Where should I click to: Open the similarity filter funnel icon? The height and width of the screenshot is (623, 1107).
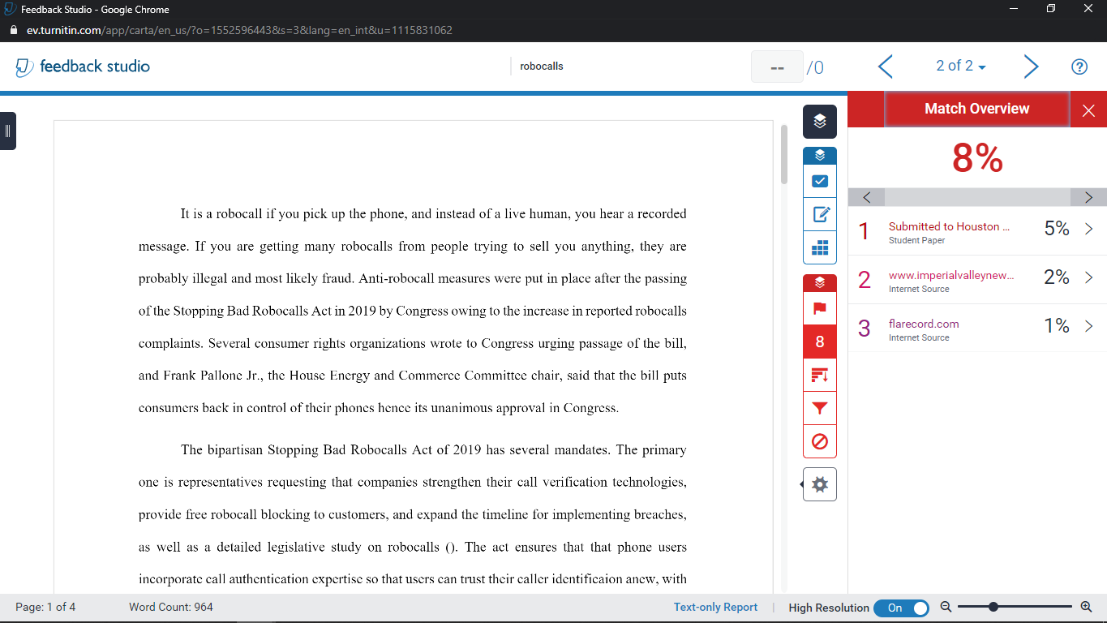[819, 408]
